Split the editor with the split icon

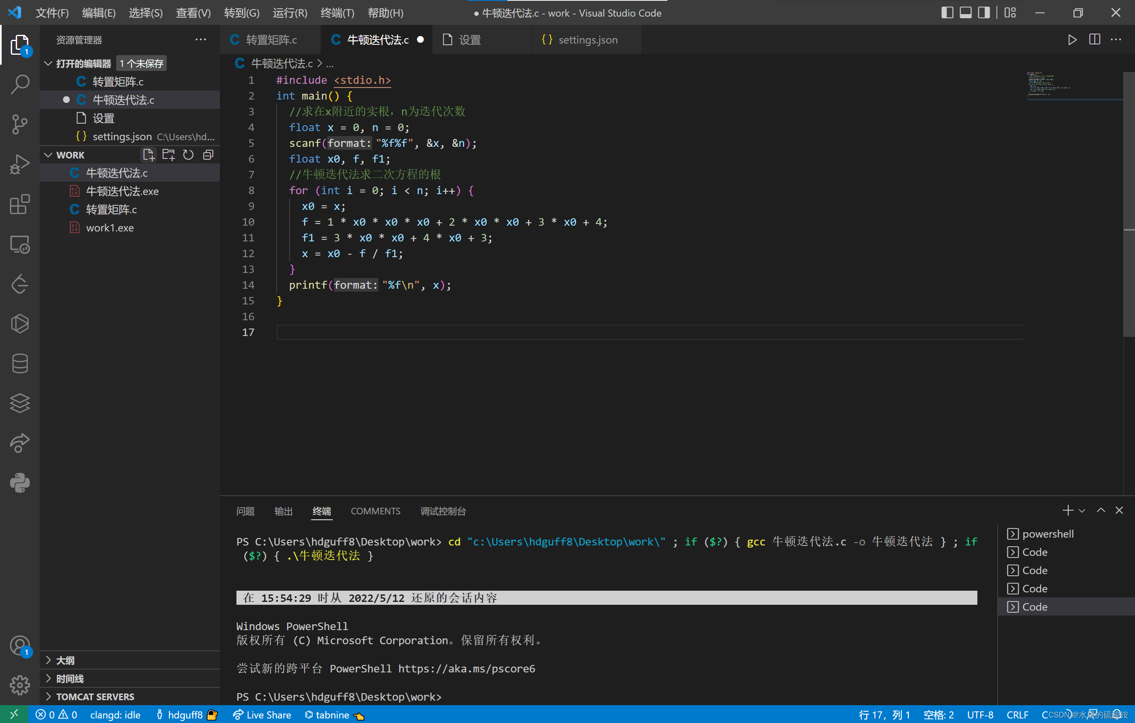[1094, 39]
